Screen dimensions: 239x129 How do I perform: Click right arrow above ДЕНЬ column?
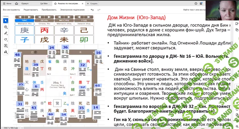tap(49, 17)
